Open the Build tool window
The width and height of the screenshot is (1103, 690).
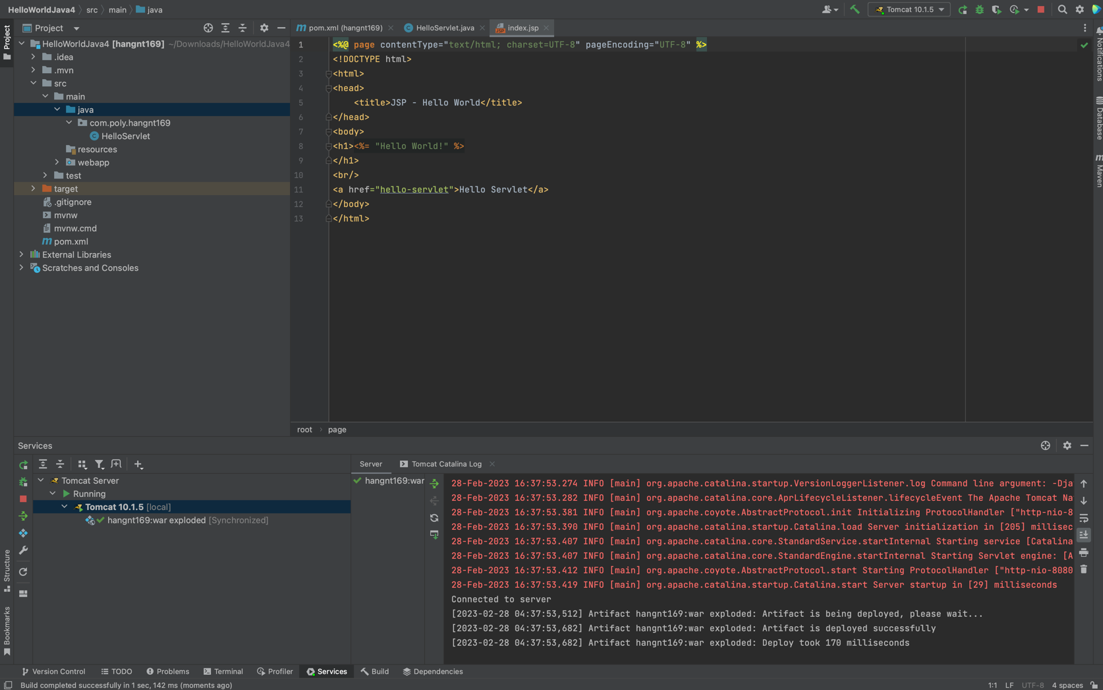[375, 672]
